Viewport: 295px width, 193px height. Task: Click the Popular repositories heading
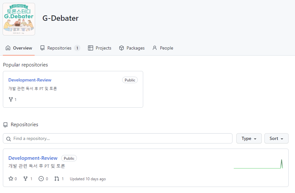coord(26,65)
